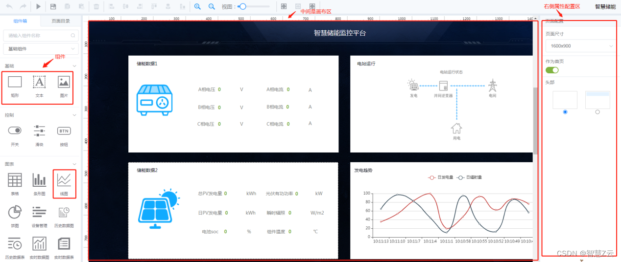Select the 实时数据图 realtime chart component

pyautogui.click(x=39, y=247)
